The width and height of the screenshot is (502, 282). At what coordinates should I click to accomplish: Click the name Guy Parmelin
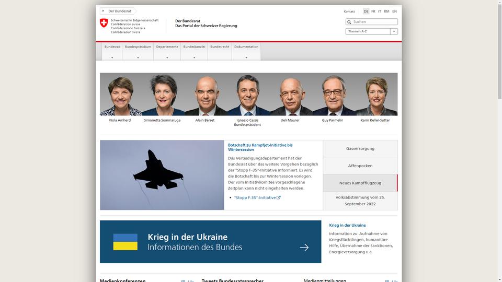333,120
